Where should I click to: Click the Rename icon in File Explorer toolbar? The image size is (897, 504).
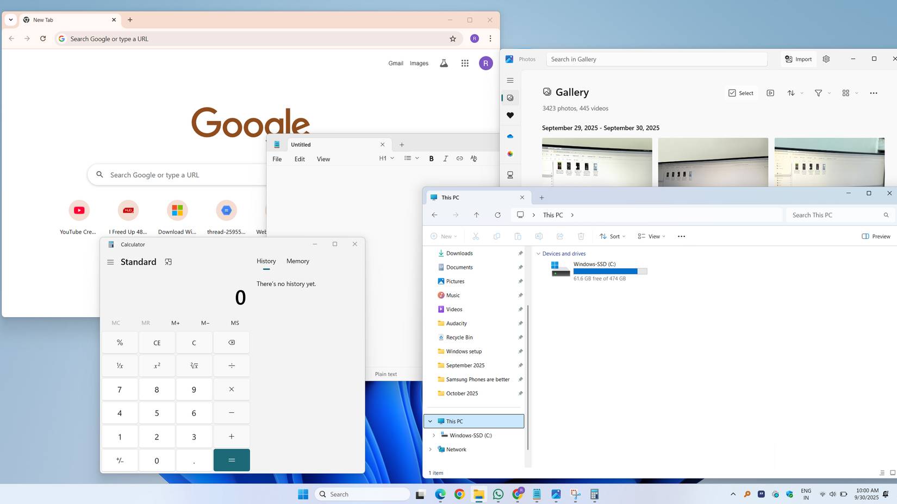(x=539, y=236)
